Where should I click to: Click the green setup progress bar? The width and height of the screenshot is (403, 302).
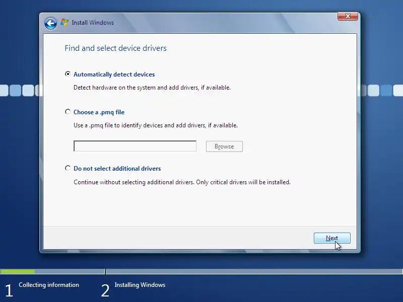click(x=18, y=271)
